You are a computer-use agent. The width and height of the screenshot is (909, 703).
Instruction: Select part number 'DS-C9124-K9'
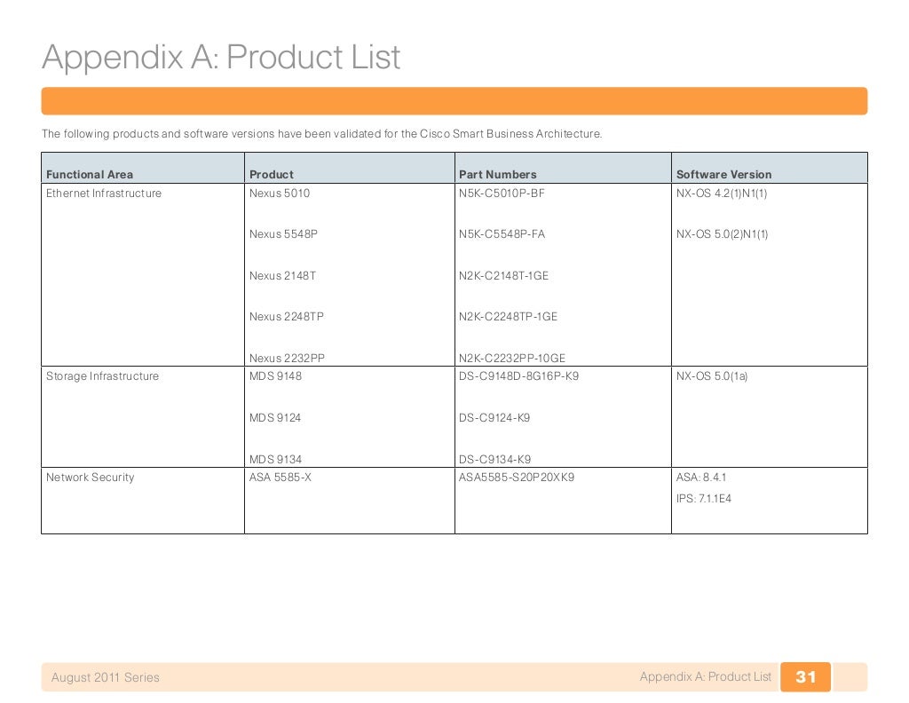coord(494,418)
